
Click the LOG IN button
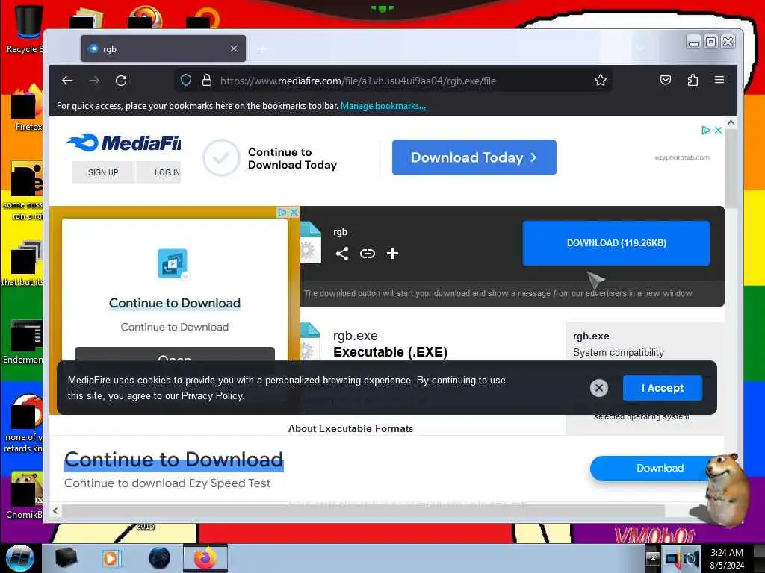pos(159,172)
